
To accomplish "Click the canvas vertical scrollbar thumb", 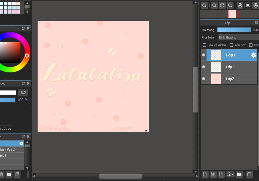I will 196,90.
